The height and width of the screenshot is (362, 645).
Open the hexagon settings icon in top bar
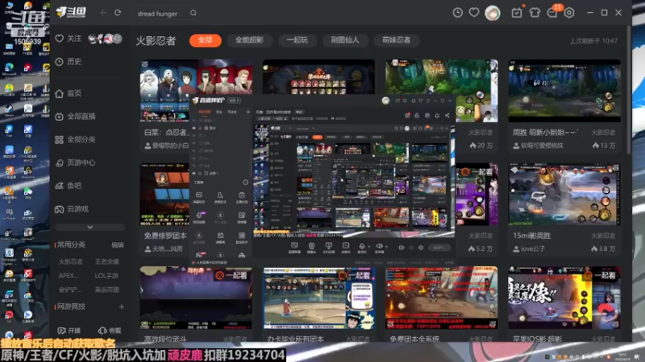click(x=569, y=13)
